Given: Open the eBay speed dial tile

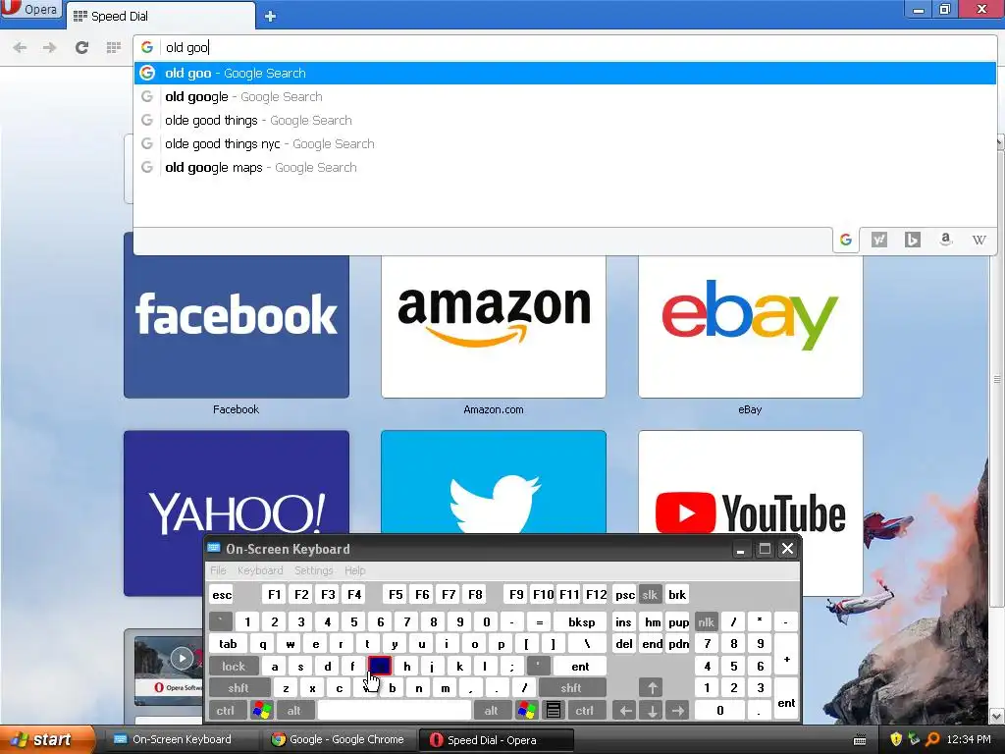Looking at the screenshot, I should click(751, 326).
